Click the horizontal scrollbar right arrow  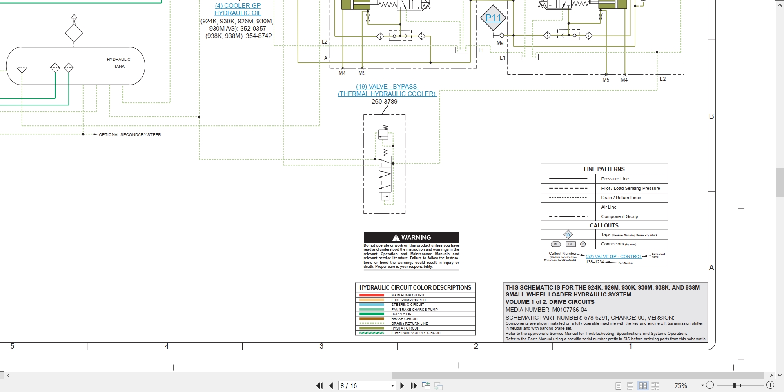pos(771,375)
